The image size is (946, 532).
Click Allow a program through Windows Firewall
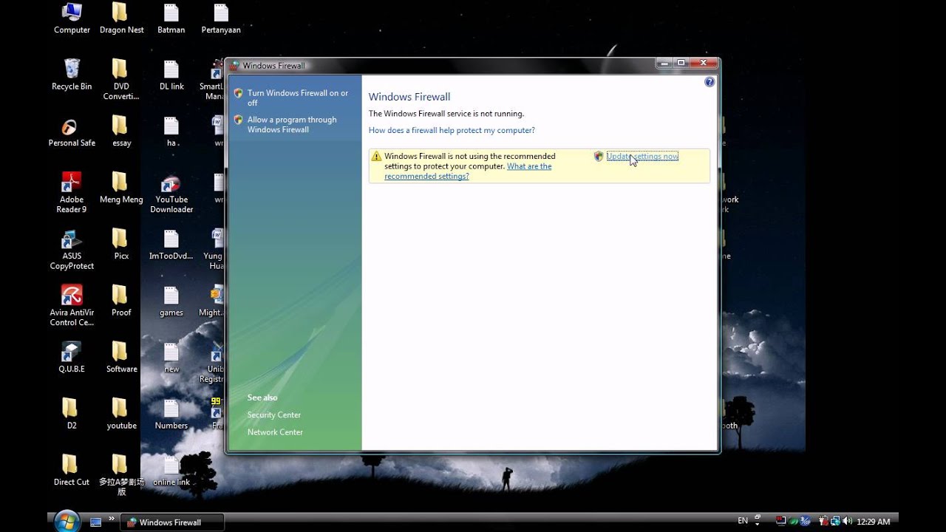tap(292, 124)
